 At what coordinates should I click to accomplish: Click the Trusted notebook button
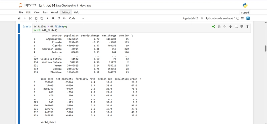[x=245, y=12]
